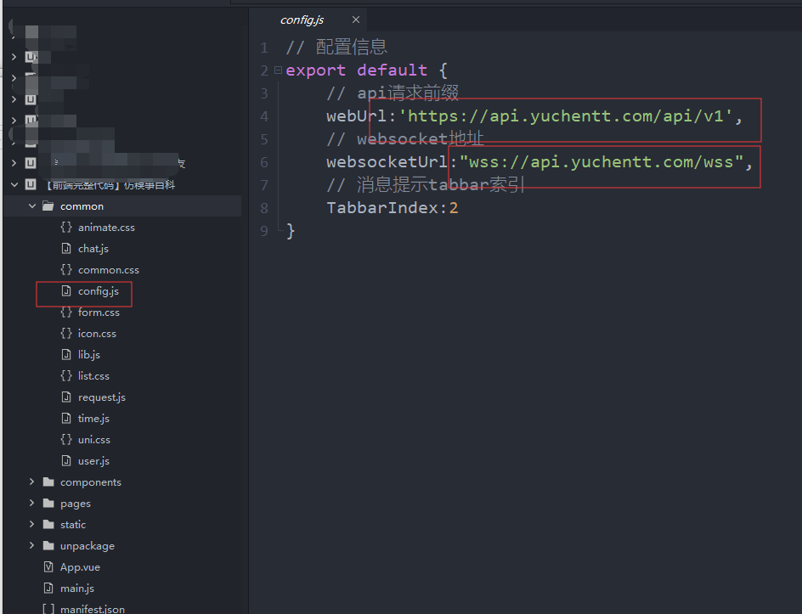Screen dimensions: 802x614
Task: Open list.css in the file tree
Action: pos(93,375)
